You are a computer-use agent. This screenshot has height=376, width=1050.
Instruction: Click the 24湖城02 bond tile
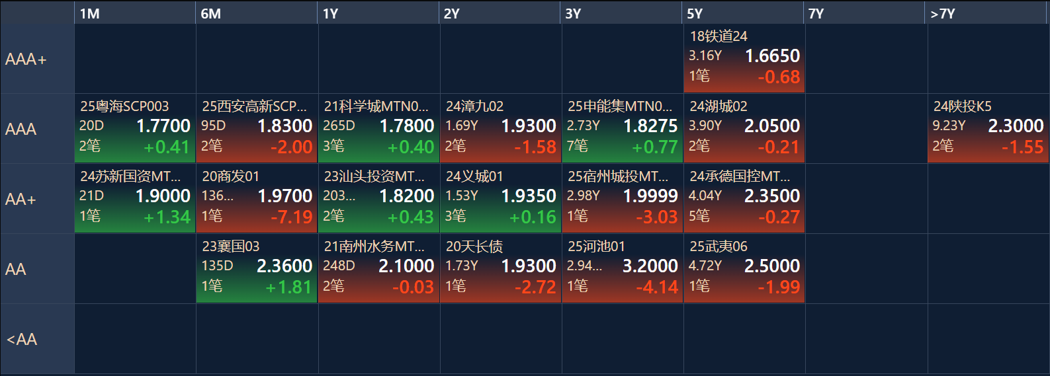(x=744, y=129)
